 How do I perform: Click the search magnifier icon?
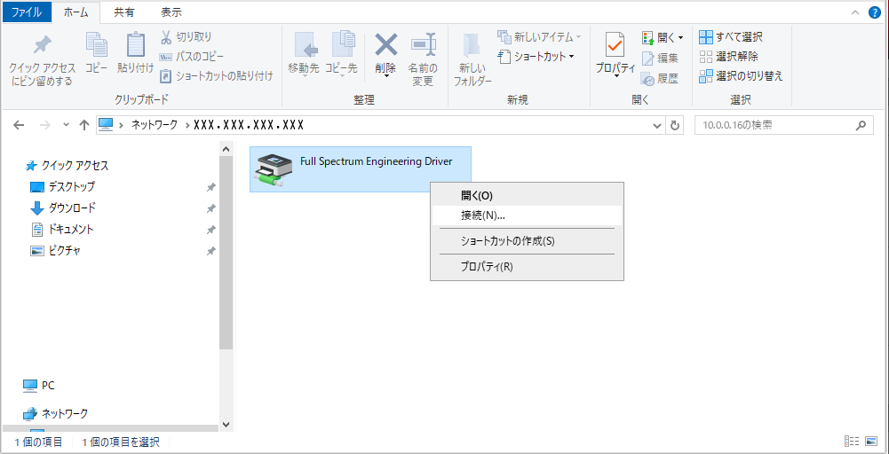click(x=861, y=125)
